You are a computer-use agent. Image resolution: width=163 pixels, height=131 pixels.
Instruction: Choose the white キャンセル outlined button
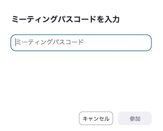click(x=96, y=118)
